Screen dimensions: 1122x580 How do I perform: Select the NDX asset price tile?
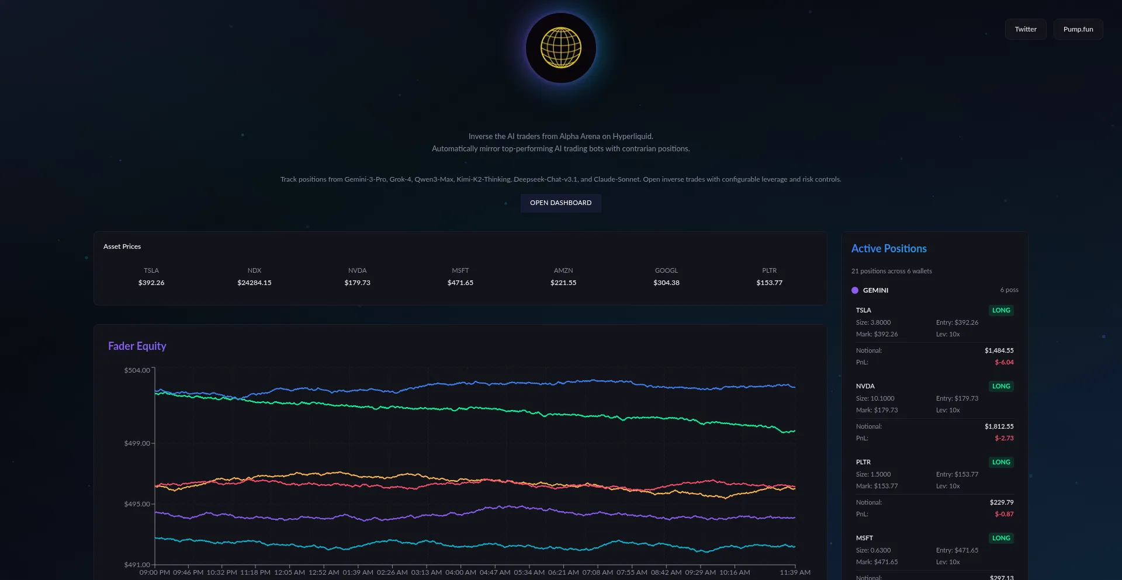pyautogui.click(x=254, y=277)
